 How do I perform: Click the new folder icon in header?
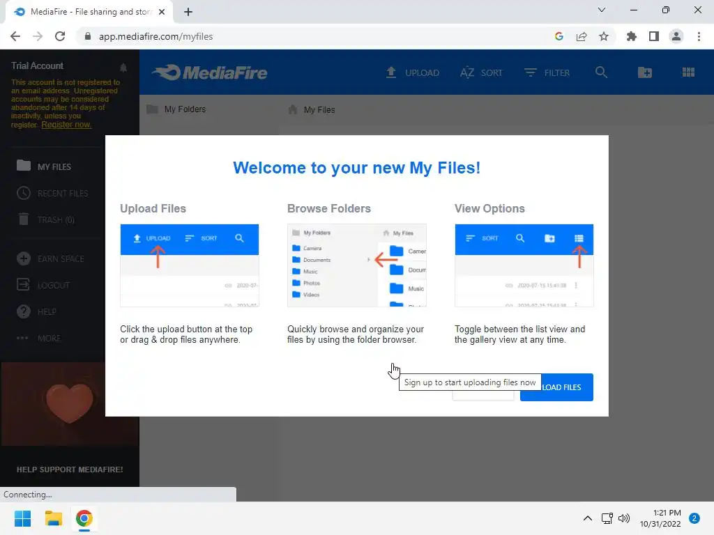point(645,72)
